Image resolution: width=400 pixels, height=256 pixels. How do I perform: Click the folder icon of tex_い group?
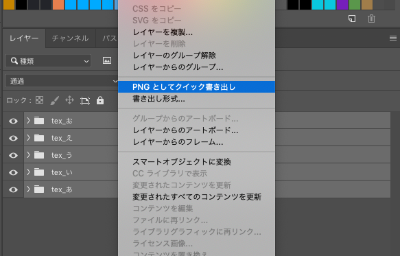39,172
